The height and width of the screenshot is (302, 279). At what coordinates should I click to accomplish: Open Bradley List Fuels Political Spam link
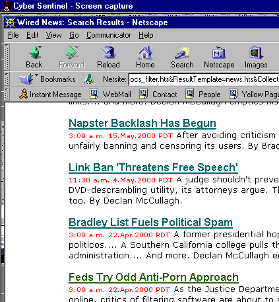(150, 222)
